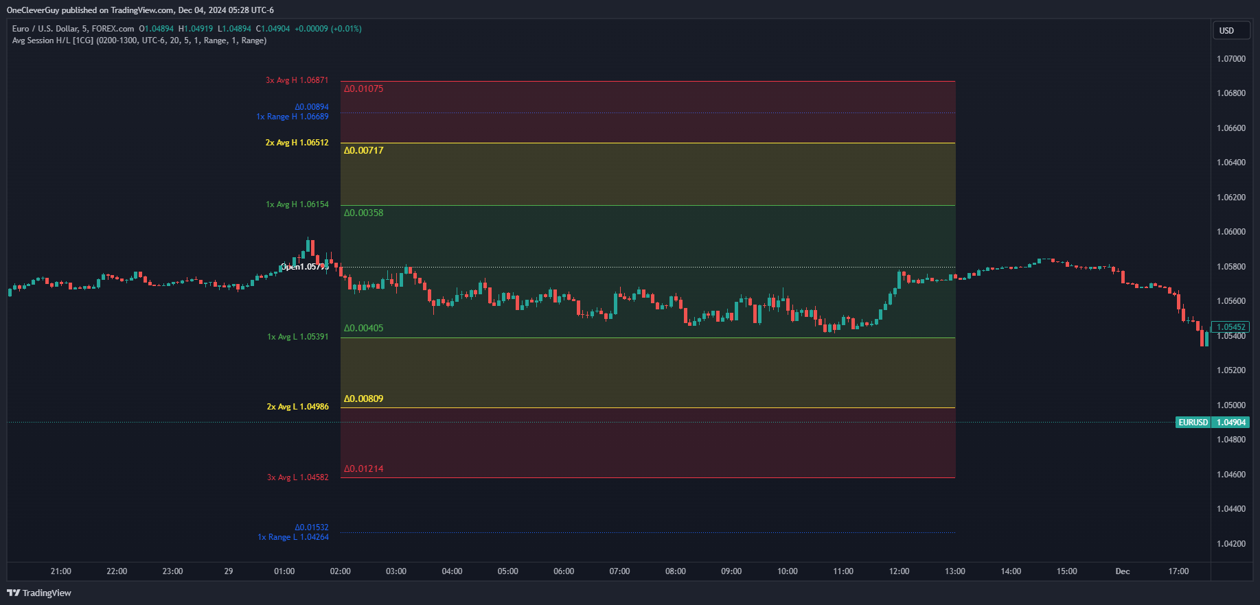Click the 1x Avg L 1.05391 label
The image size is (1260, 605).
[298, 337]
